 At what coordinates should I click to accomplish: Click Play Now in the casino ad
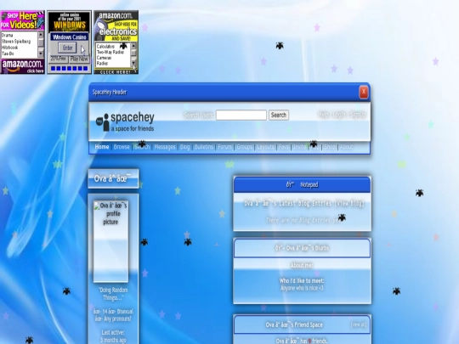(x=79, y=59)
